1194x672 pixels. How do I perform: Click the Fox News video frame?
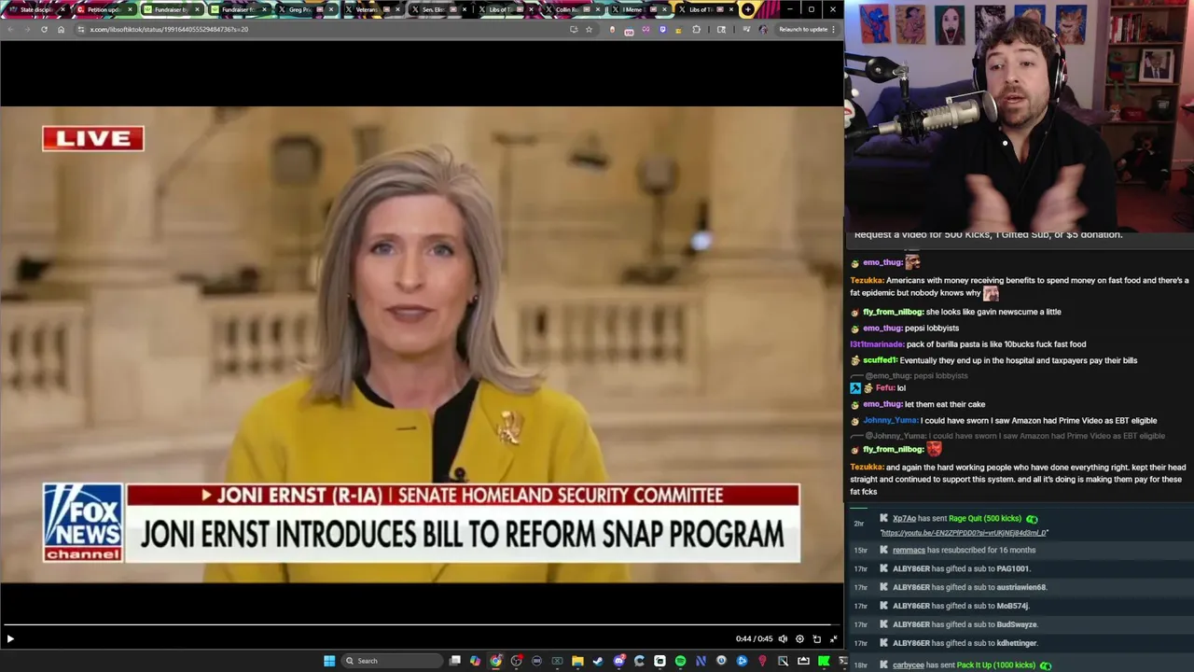click(x=422, y=344)
